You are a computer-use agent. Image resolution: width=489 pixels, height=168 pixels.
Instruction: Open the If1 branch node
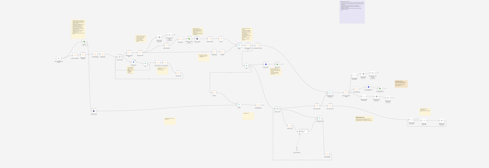[145, 63]
